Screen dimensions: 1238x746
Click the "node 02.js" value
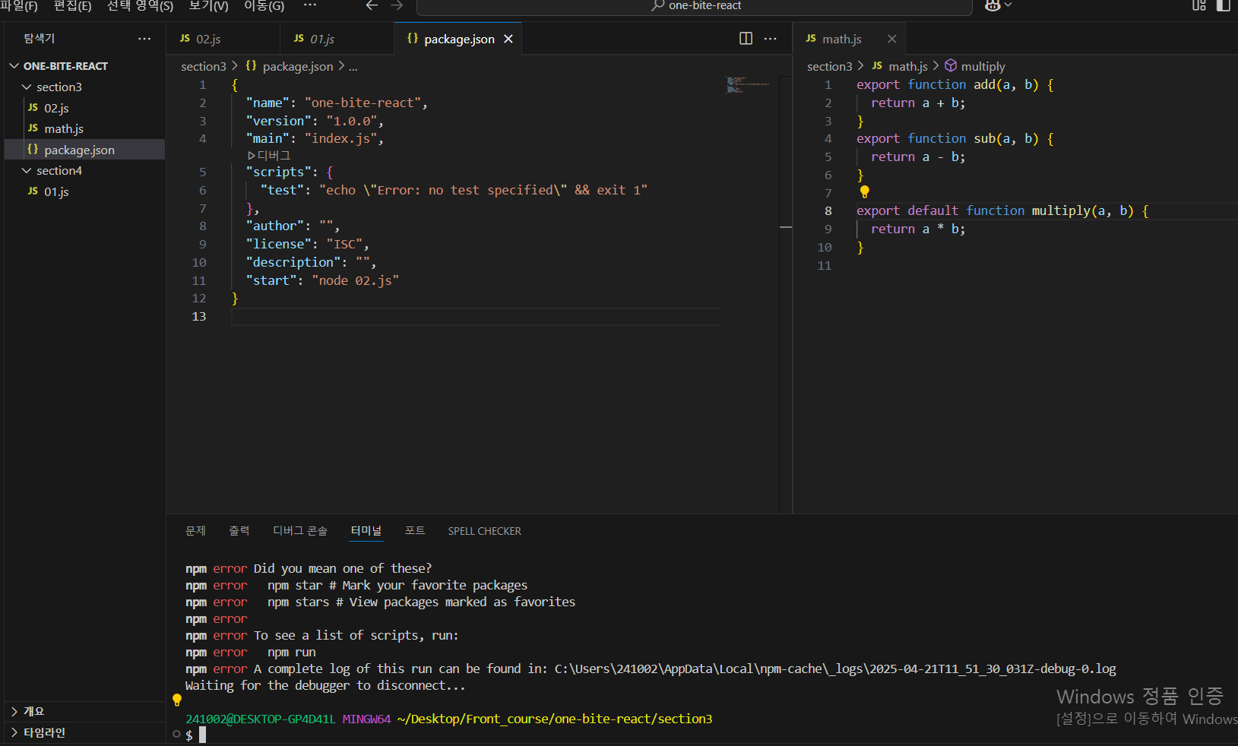pos(356,281)
